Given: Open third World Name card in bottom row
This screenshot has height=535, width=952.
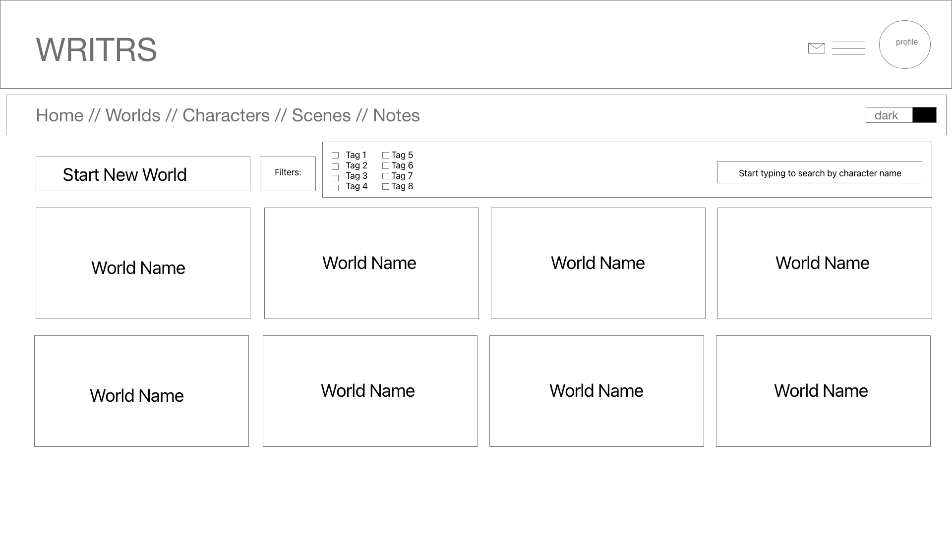Looking at the screenshot, I should pos(596,391).
